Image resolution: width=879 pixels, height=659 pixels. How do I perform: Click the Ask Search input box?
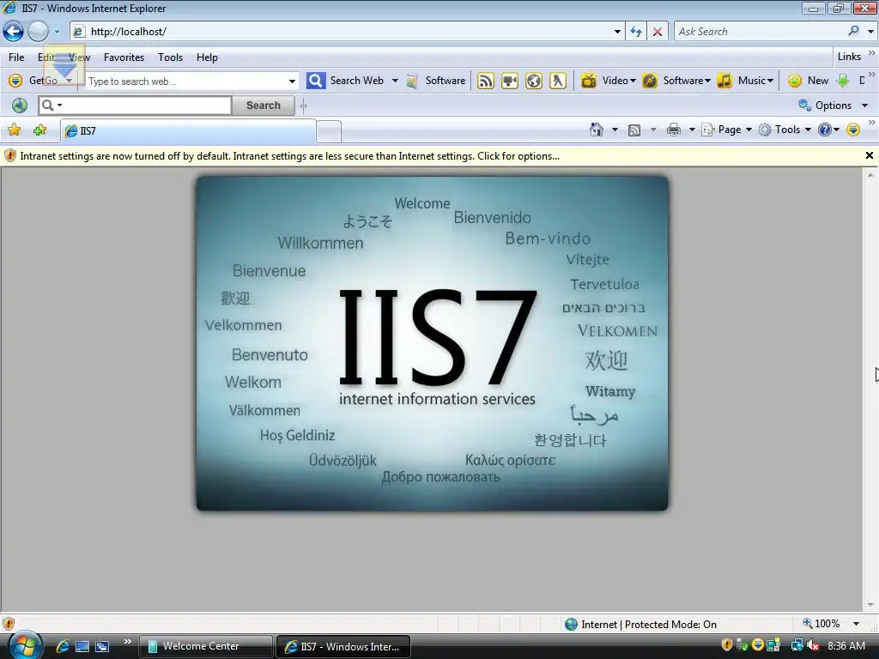tap(760, 32)
